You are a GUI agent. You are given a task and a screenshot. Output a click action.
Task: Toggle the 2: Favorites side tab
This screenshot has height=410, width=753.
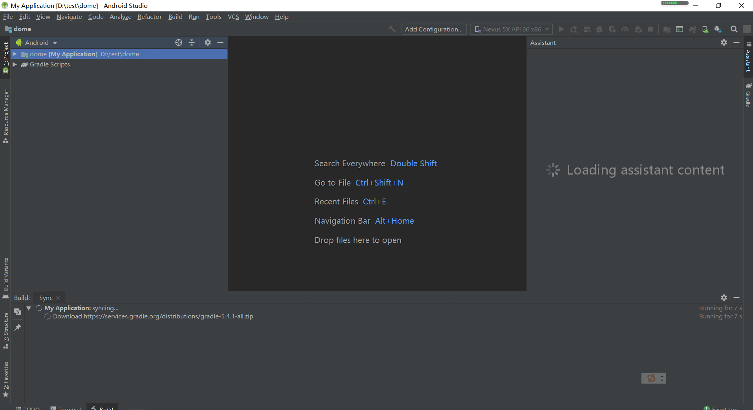click(5, 379)
